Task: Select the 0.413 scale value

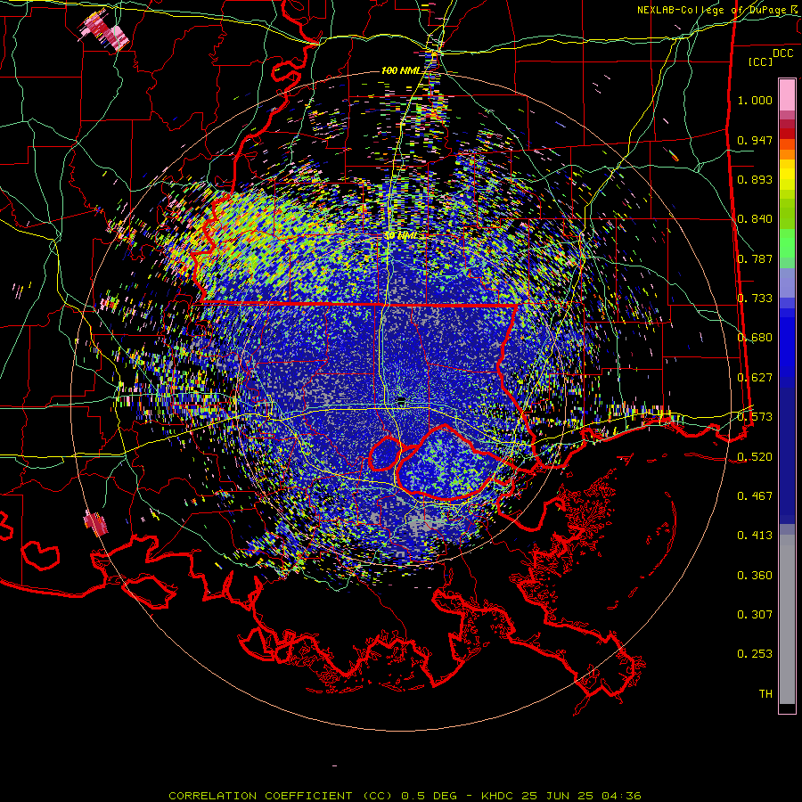Action: pyautogui.click(x=755, y=536)
